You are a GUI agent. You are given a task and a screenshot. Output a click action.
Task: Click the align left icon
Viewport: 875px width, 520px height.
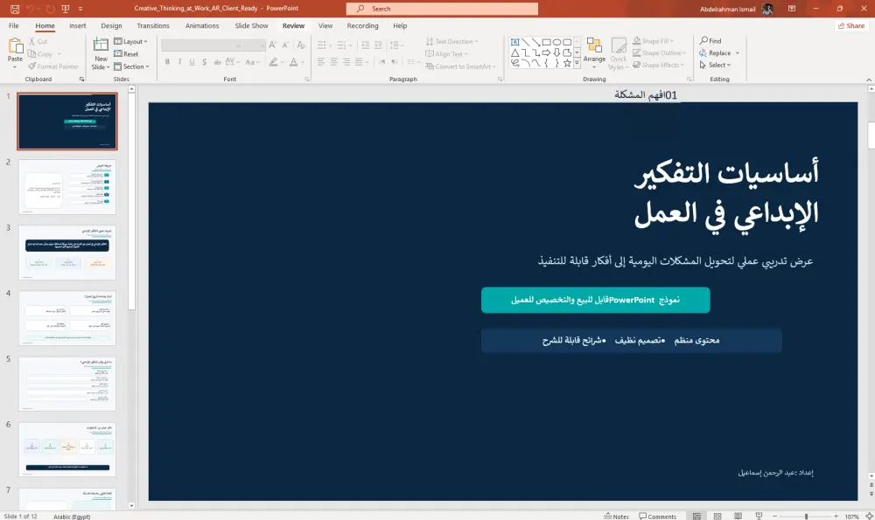coord(321,62)
